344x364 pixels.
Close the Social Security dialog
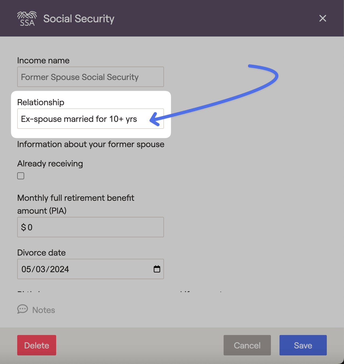click(322, 18)
